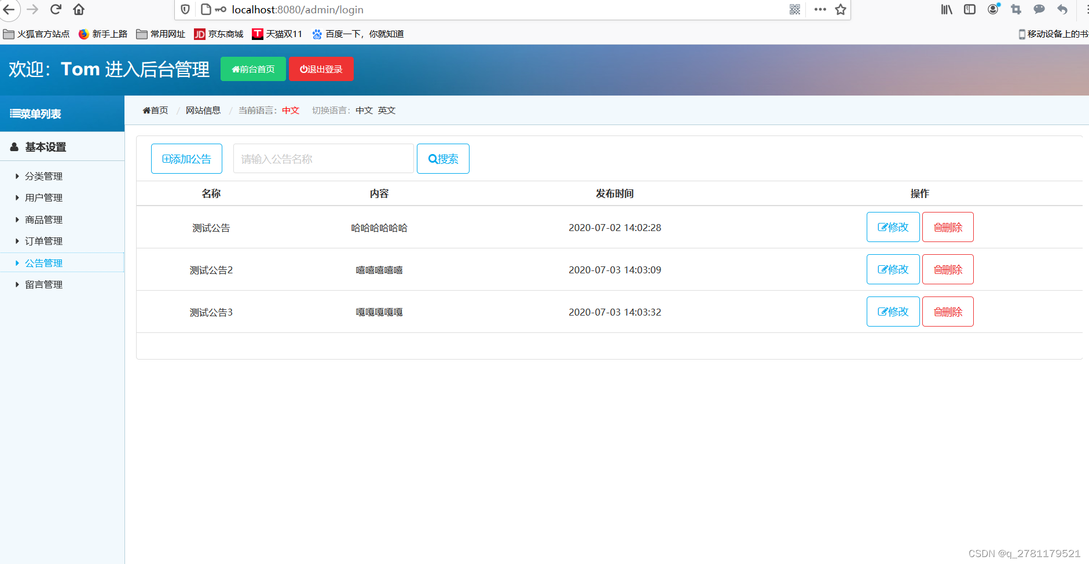
Task: Click 修改 for 测试公告2 row
Action: point(893,269)
